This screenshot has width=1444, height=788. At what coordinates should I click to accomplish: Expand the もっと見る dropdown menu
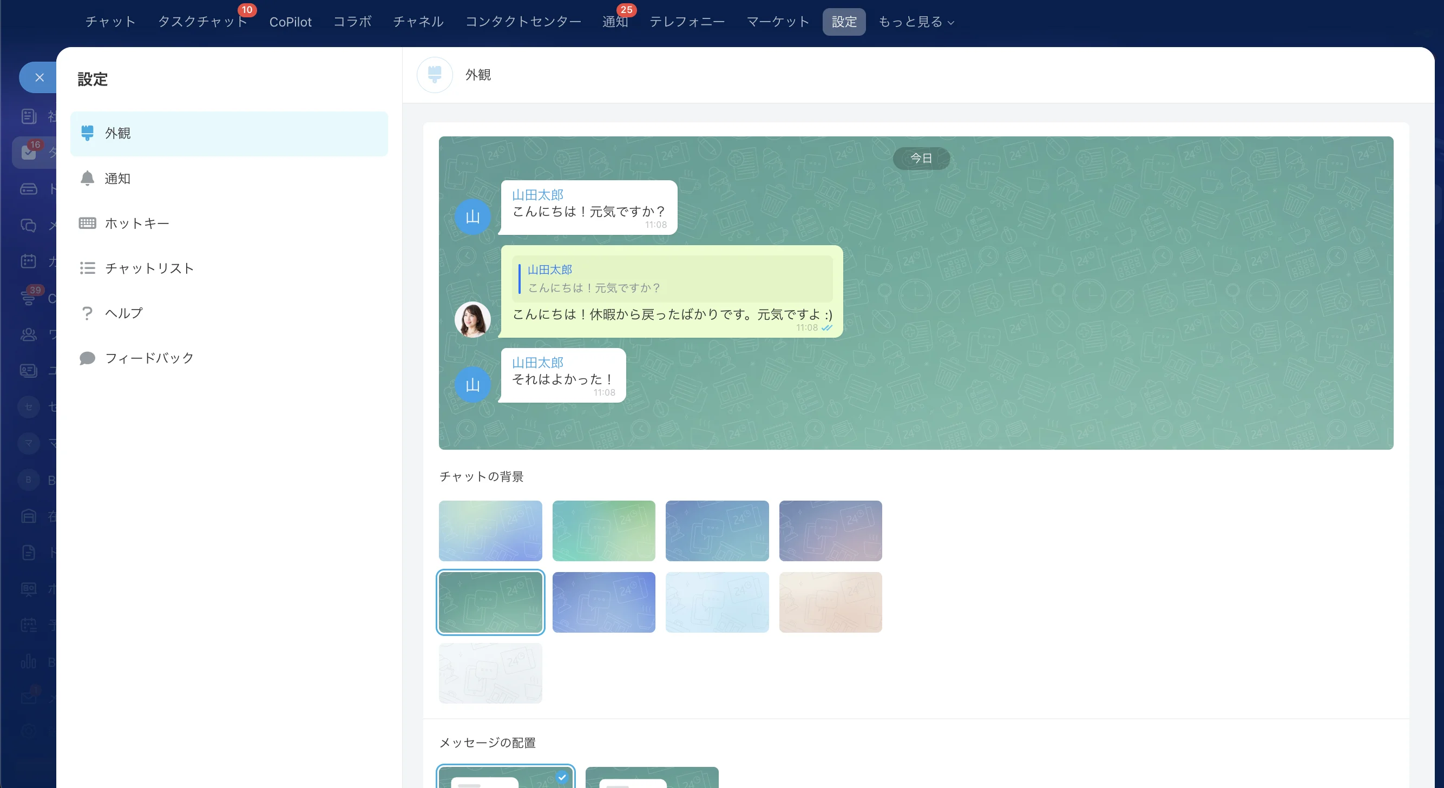tap(916, 22)
